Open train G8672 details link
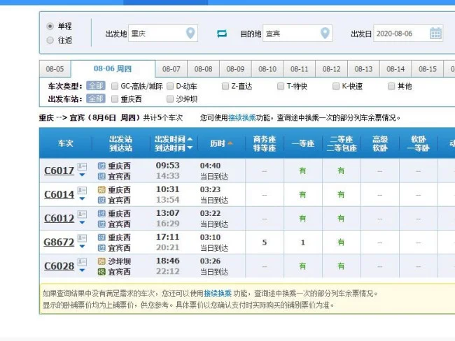 [59, 242]
